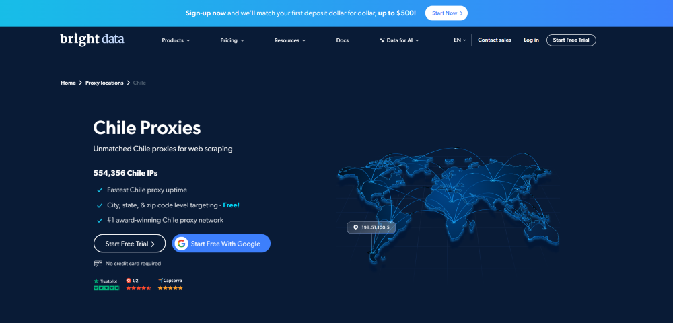Click checkmark beside Fastest Chile proxy uptime
This screenshot has width=673, height=323.
[100, 190]
